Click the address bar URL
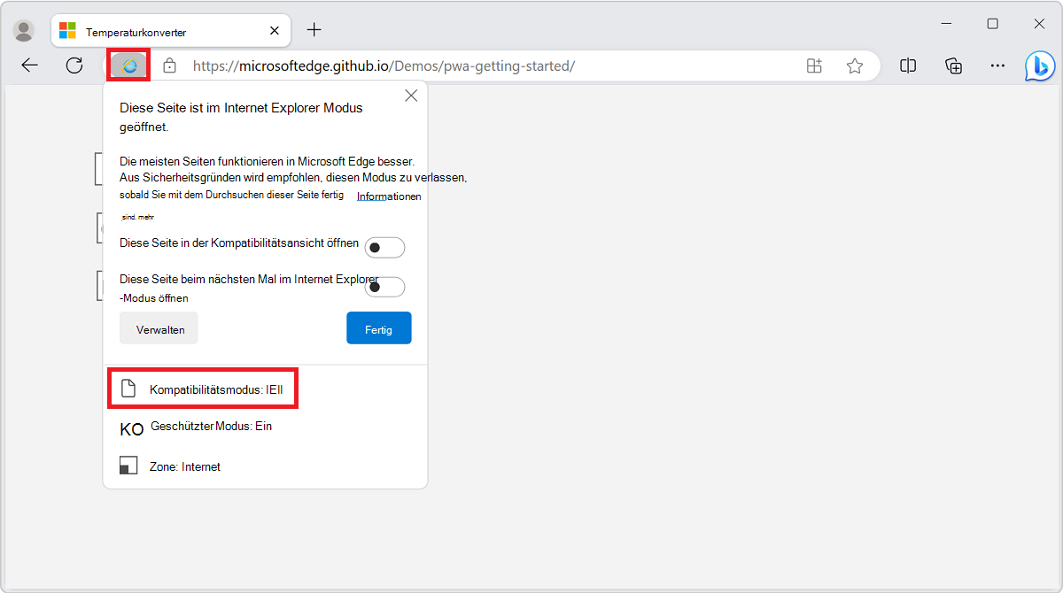1063x593 pixels. click(384, 65)
